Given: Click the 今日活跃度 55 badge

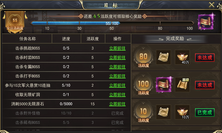Looking at the screenshot, I should 15,22.
